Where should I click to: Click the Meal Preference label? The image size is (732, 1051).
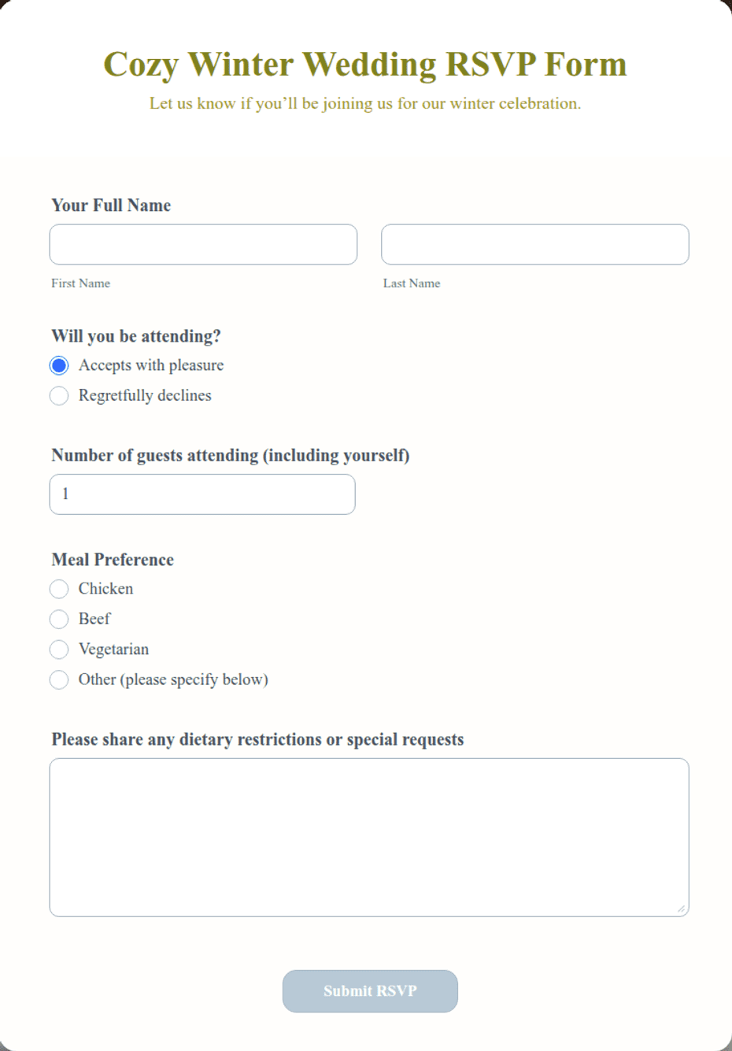click(x=113, y=560)
